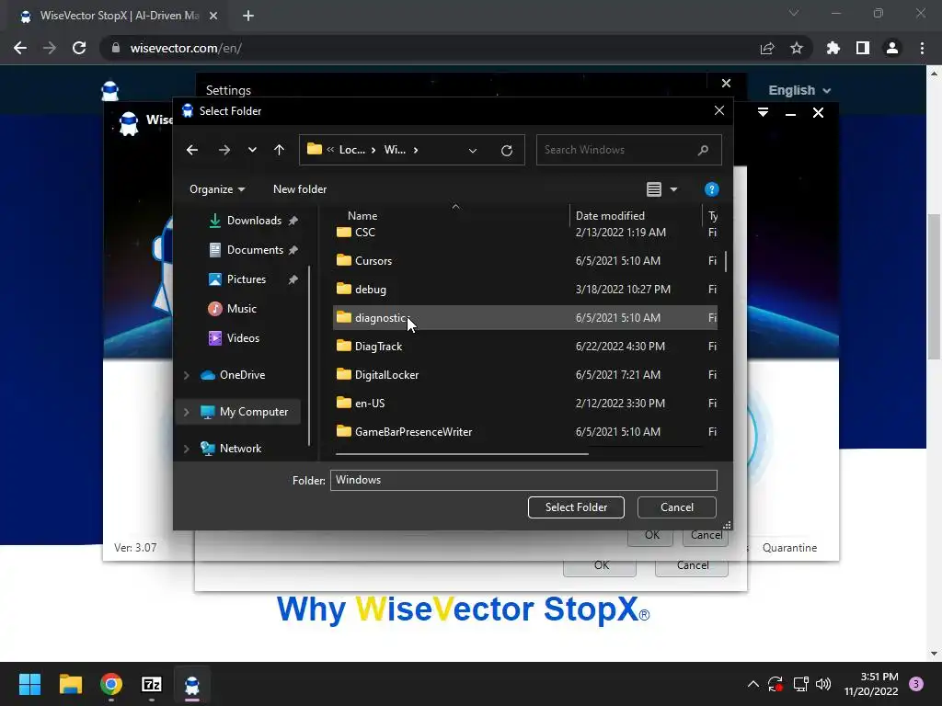Select the DigitalLocker folder
The image size is (942, 706).
click(525, 375)
